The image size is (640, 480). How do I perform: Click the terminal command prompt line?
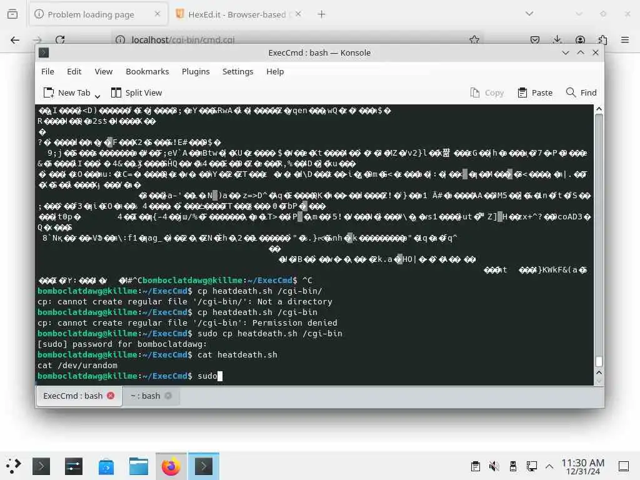[314, 376]
